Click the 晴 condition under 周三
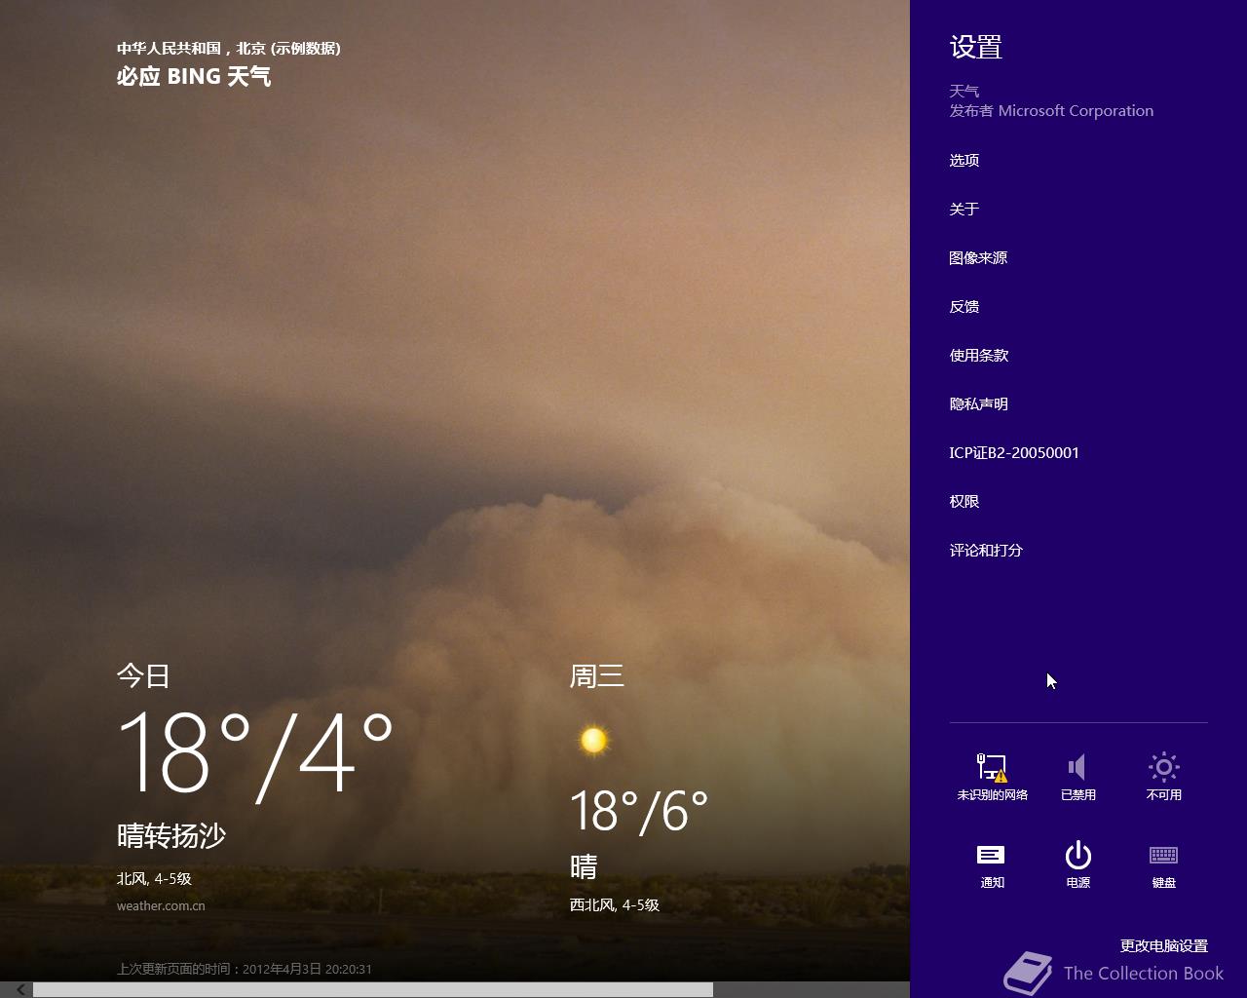This screenshot has height=998, width=1247. tap(584, 866)
